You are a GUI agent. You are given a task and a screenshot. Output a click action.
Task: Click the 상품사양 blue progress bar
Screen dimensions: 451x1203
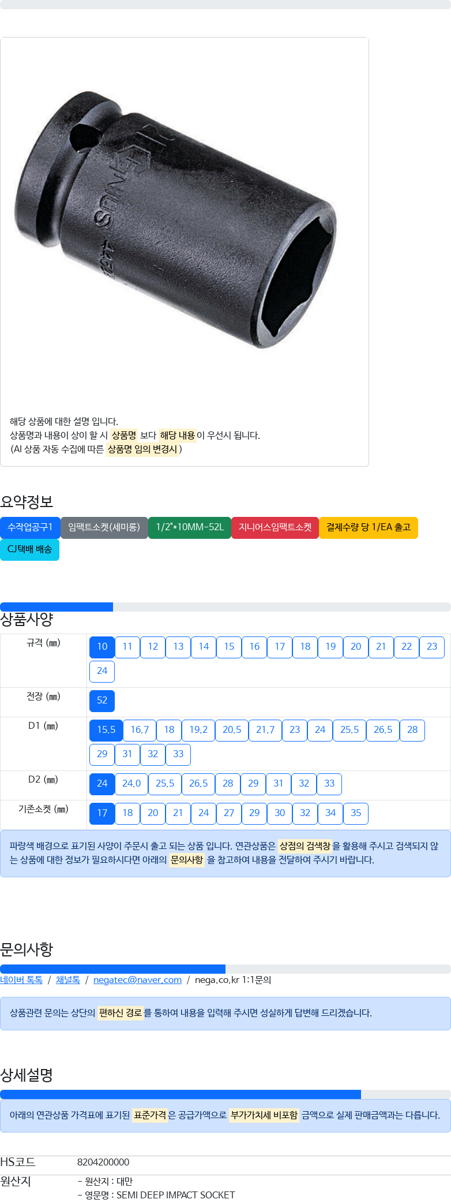pos(57,607)
